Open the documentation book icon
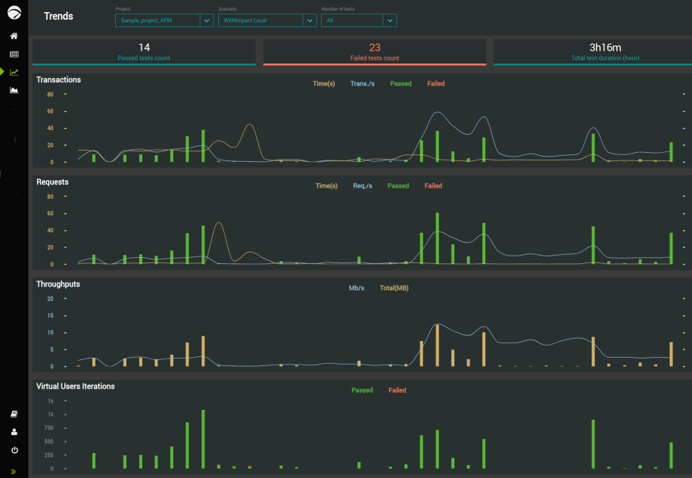 (x=14, y=414)
